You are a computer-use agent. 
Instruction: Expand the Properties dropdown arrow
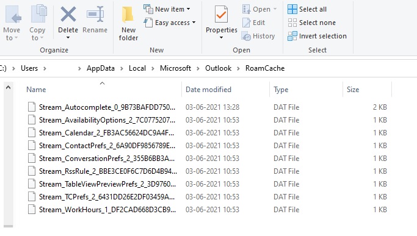pyautogui.click(x=221, y=37)
